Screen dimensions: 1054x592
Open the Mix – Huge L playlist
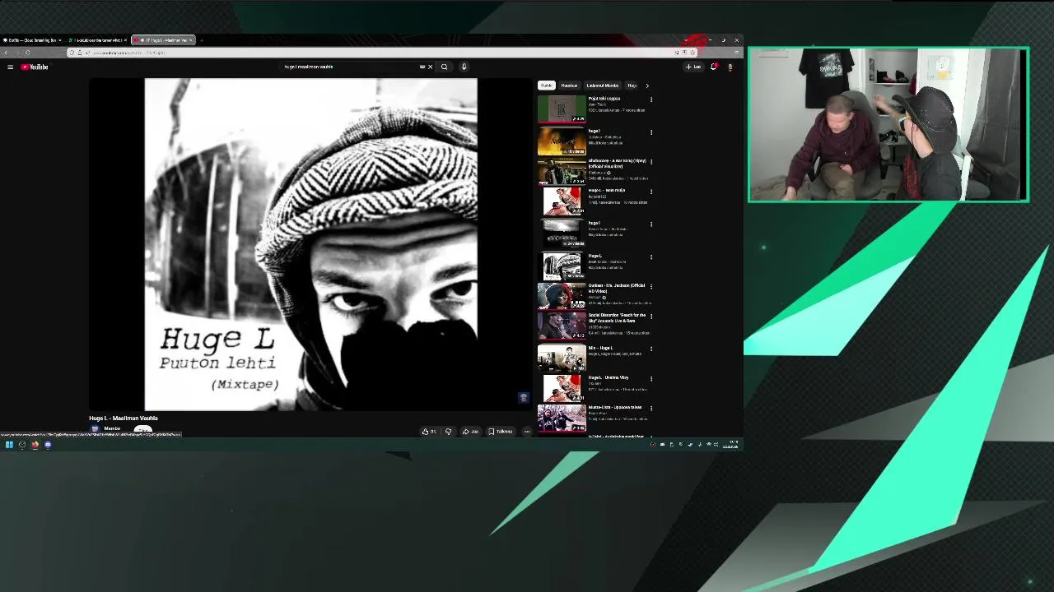(562, 358)
